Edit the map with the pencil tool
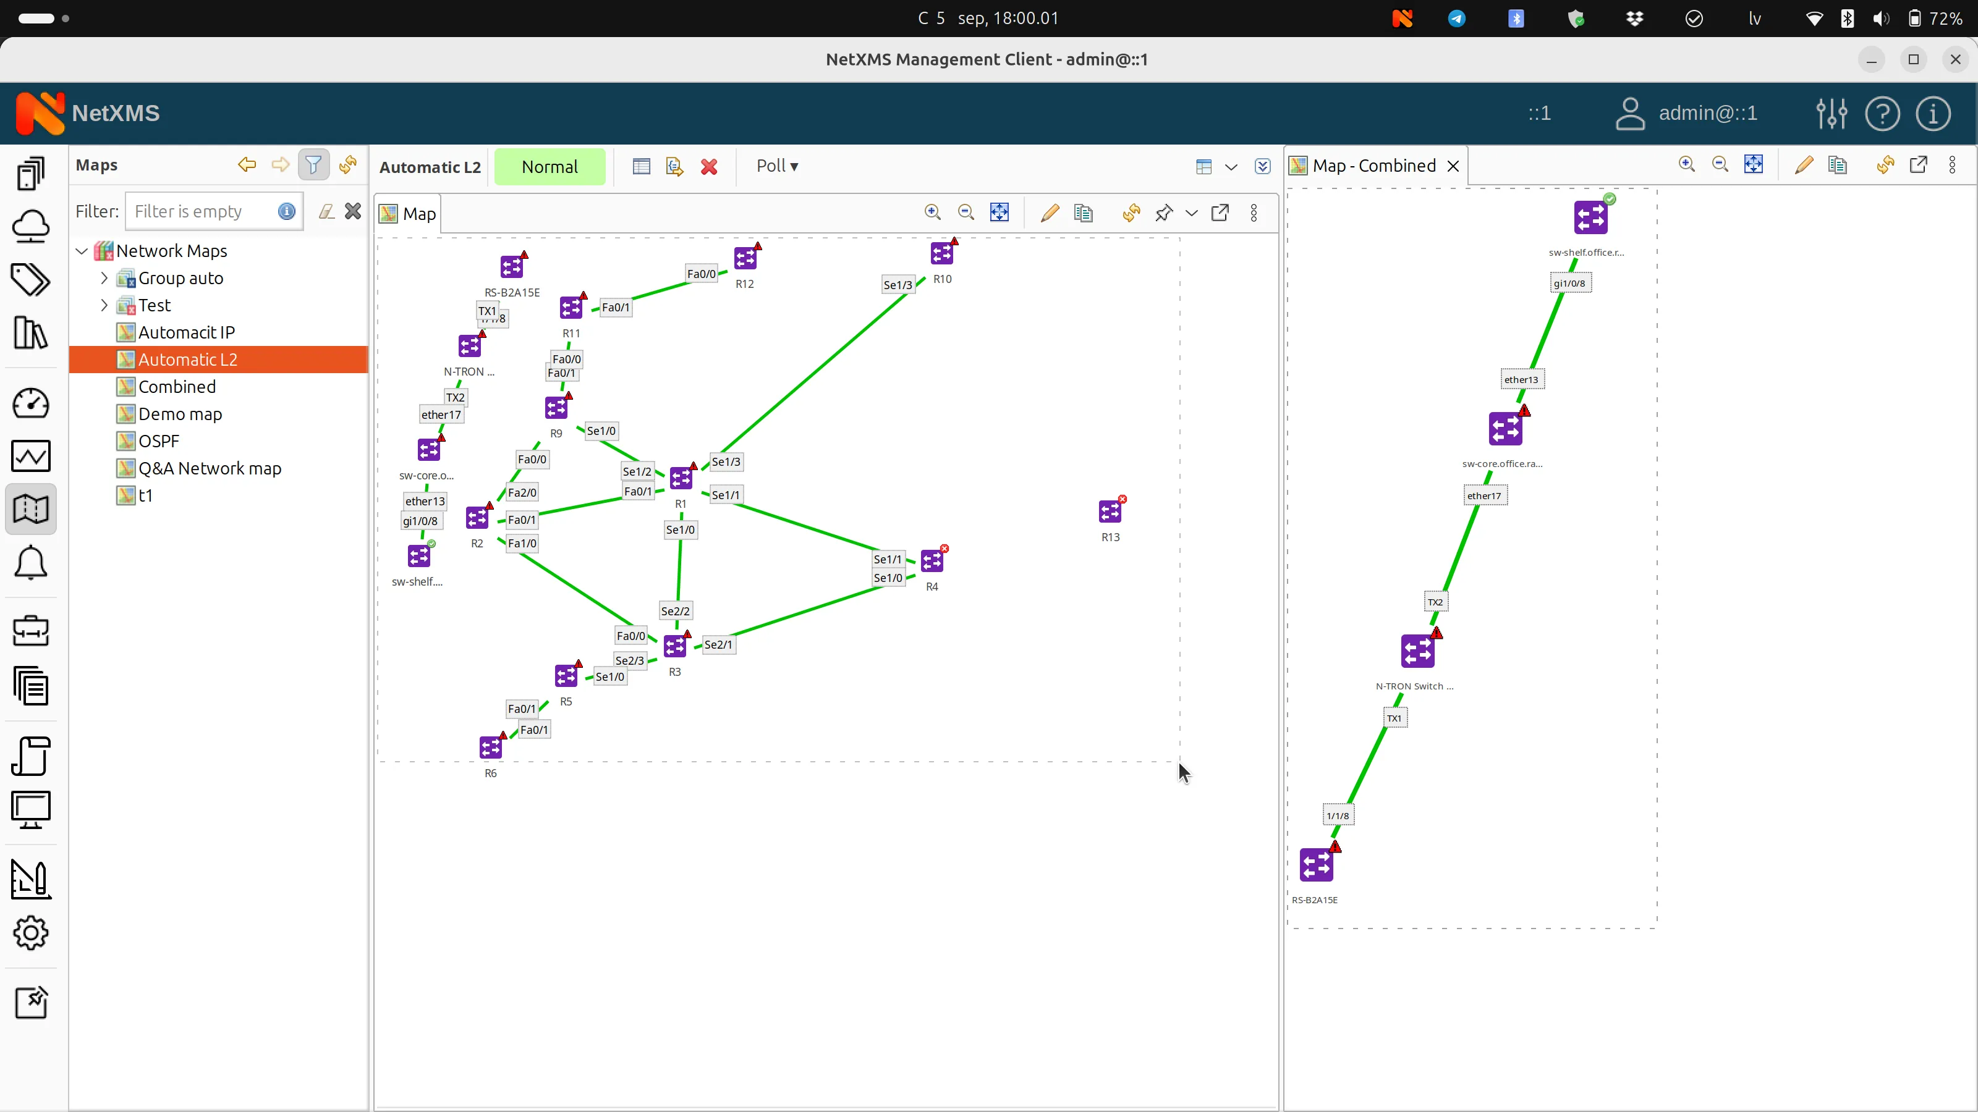 [1049, 213]
